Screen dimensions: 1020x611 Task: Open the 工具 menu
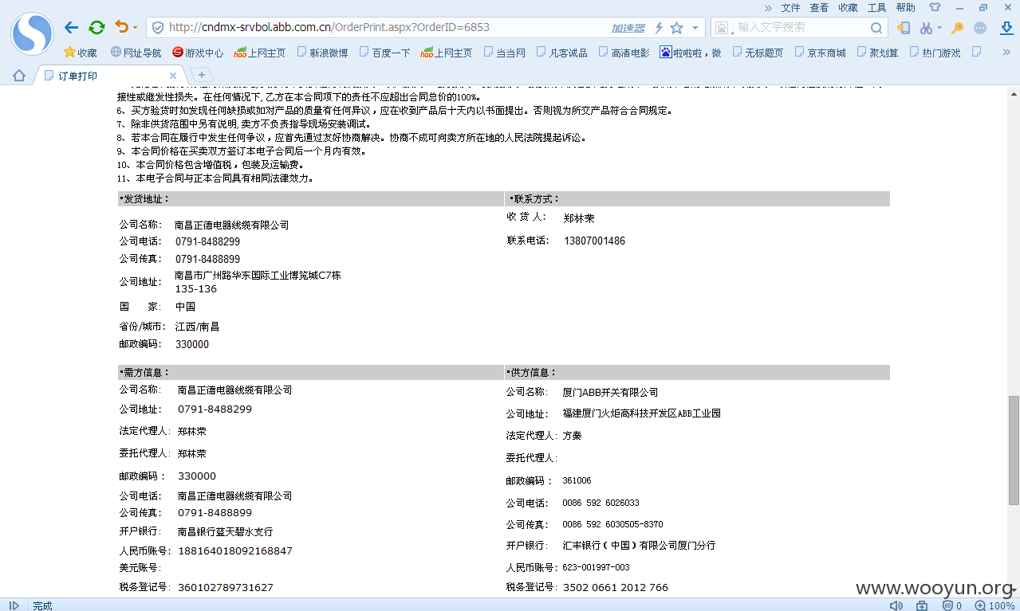[x=876, y=8]
